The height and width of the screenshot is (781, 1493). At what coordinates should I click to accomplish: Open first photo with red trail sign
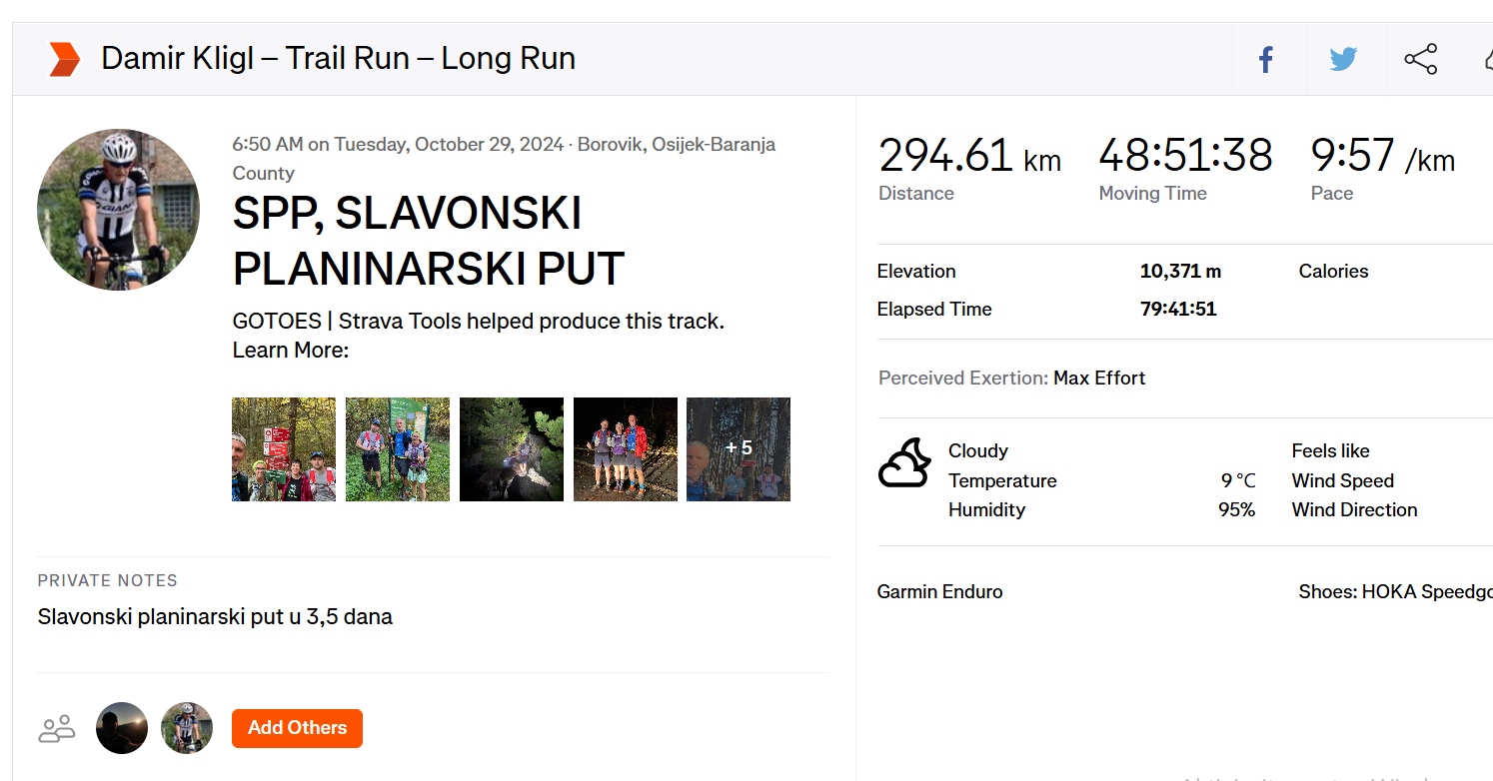284,449
